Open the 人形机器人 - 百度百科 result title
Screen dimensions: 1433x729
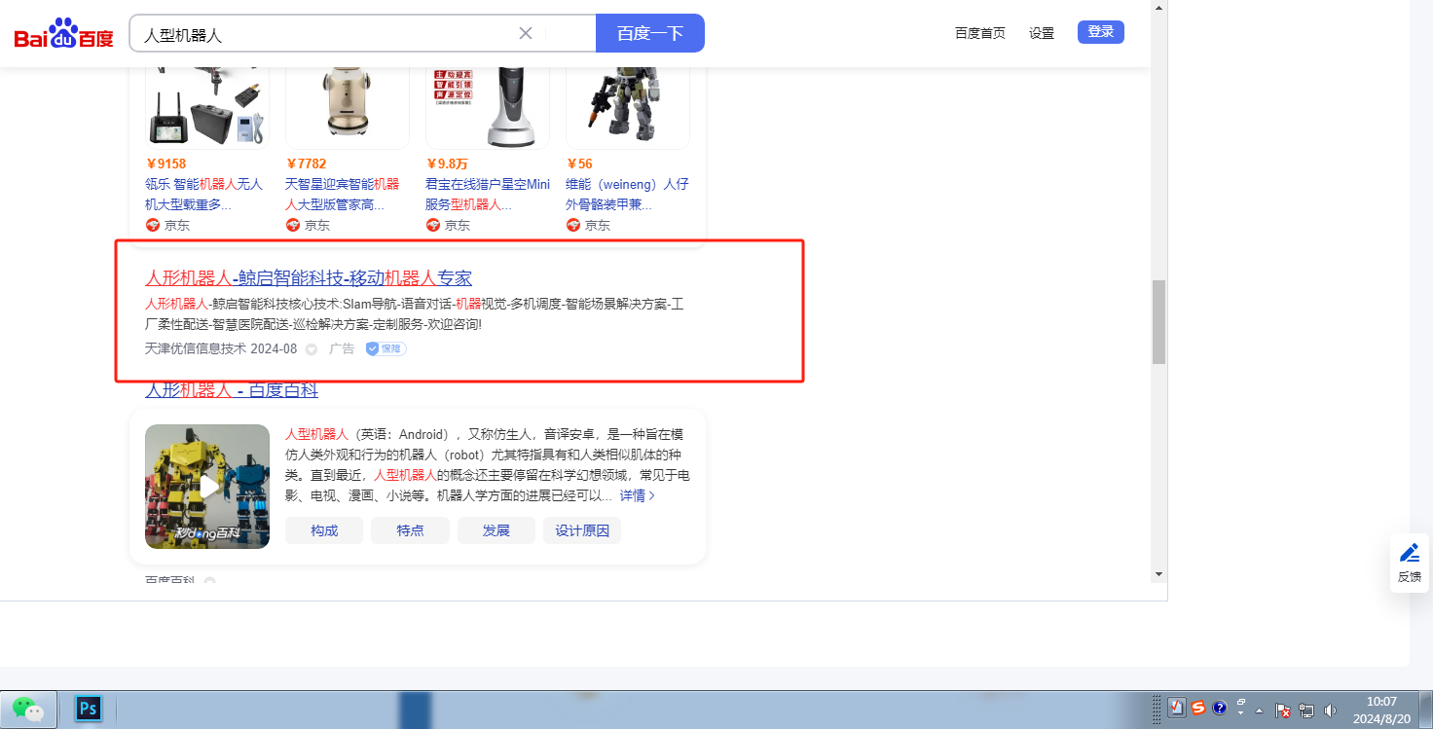232,390
